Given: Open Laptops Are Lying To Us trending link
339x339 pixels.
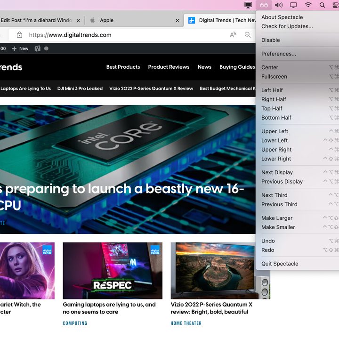Looking at the screenshot, I should pyautogui.click(x=25, y=89).
